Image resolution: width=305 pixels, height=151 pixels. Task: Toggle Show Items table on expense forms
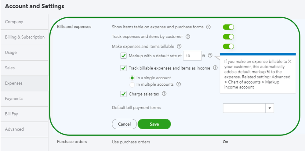[x=228, y=27]
